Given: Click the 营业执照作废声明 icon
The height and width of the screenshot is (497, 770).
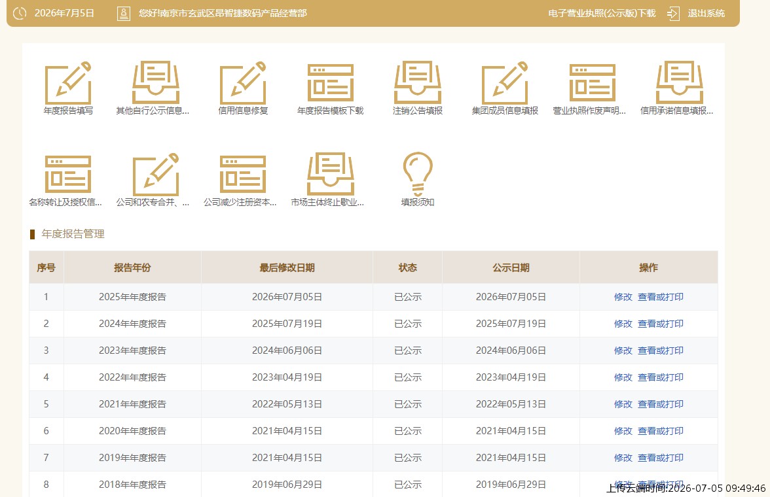Looking at the screenshot, I should tap(592, 83).
